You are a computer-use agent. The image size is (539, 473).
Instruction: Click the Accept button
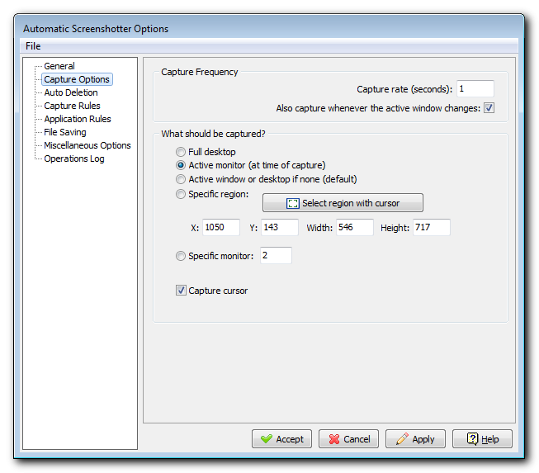[281, 439]
